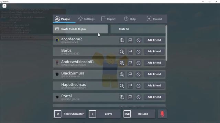Open the Report tab
Viewport: 220px width, 123px height.
click(108, 19)
